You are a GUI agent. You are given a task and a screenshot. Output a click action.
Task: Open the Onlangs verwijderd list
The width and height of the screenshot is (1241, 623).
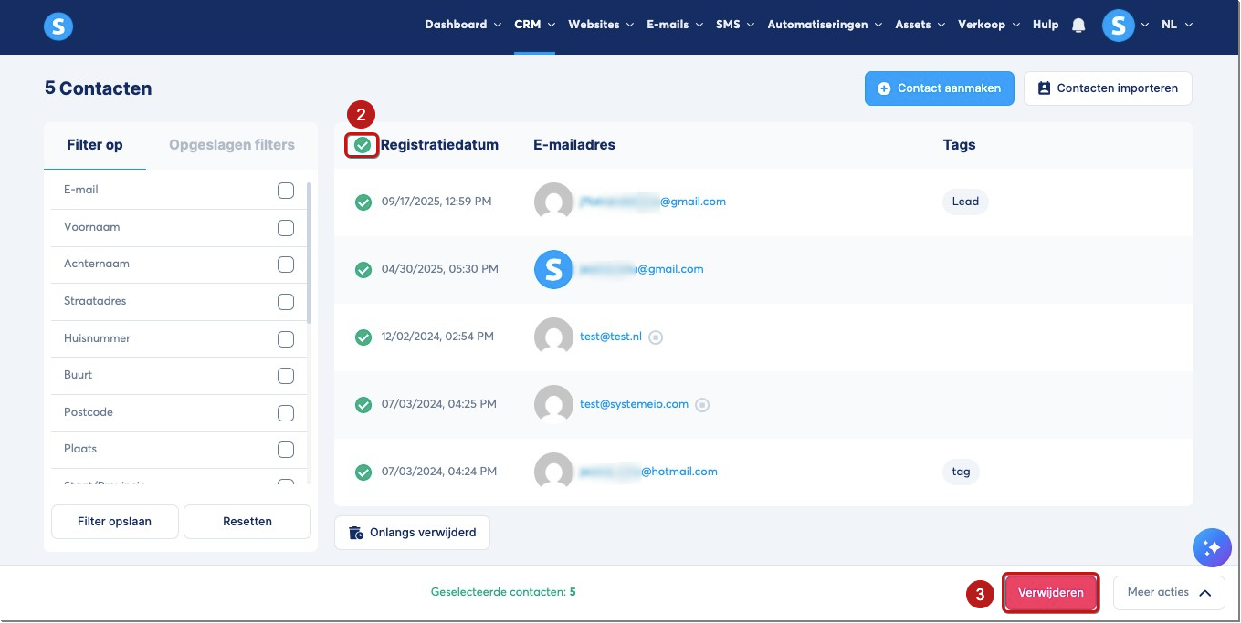point(412,533)
